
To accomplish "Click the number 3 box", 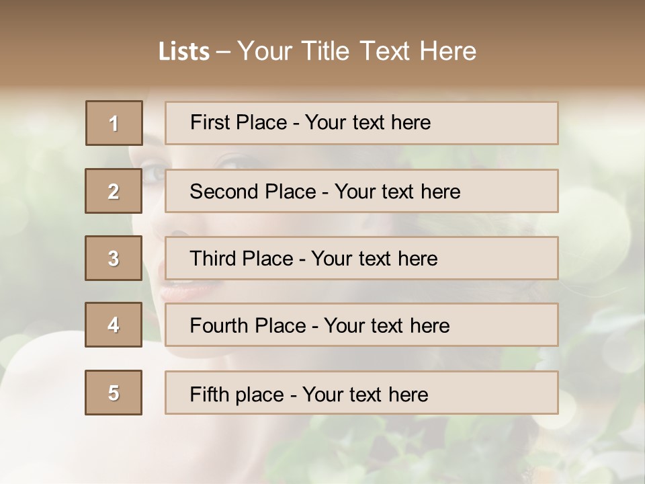I will pyautogui.click(x=114, y=258).
